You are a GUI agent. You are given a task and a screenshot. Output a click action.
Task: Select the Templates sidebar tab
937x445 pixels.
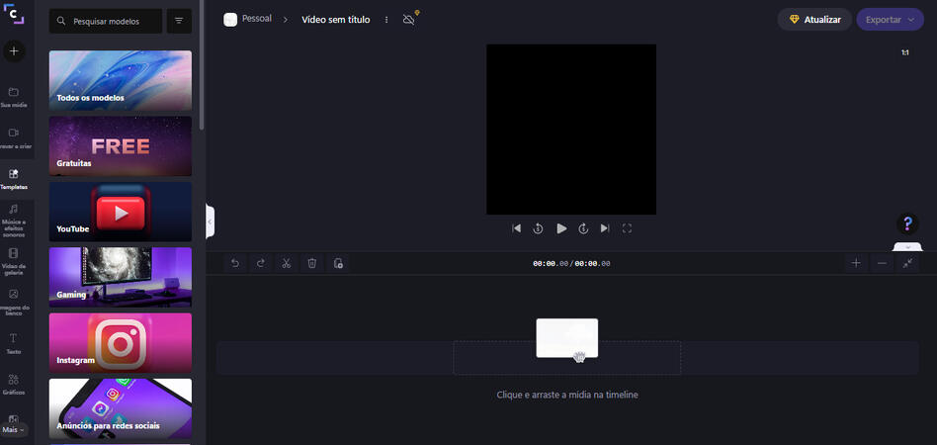(x=14, y=179)
